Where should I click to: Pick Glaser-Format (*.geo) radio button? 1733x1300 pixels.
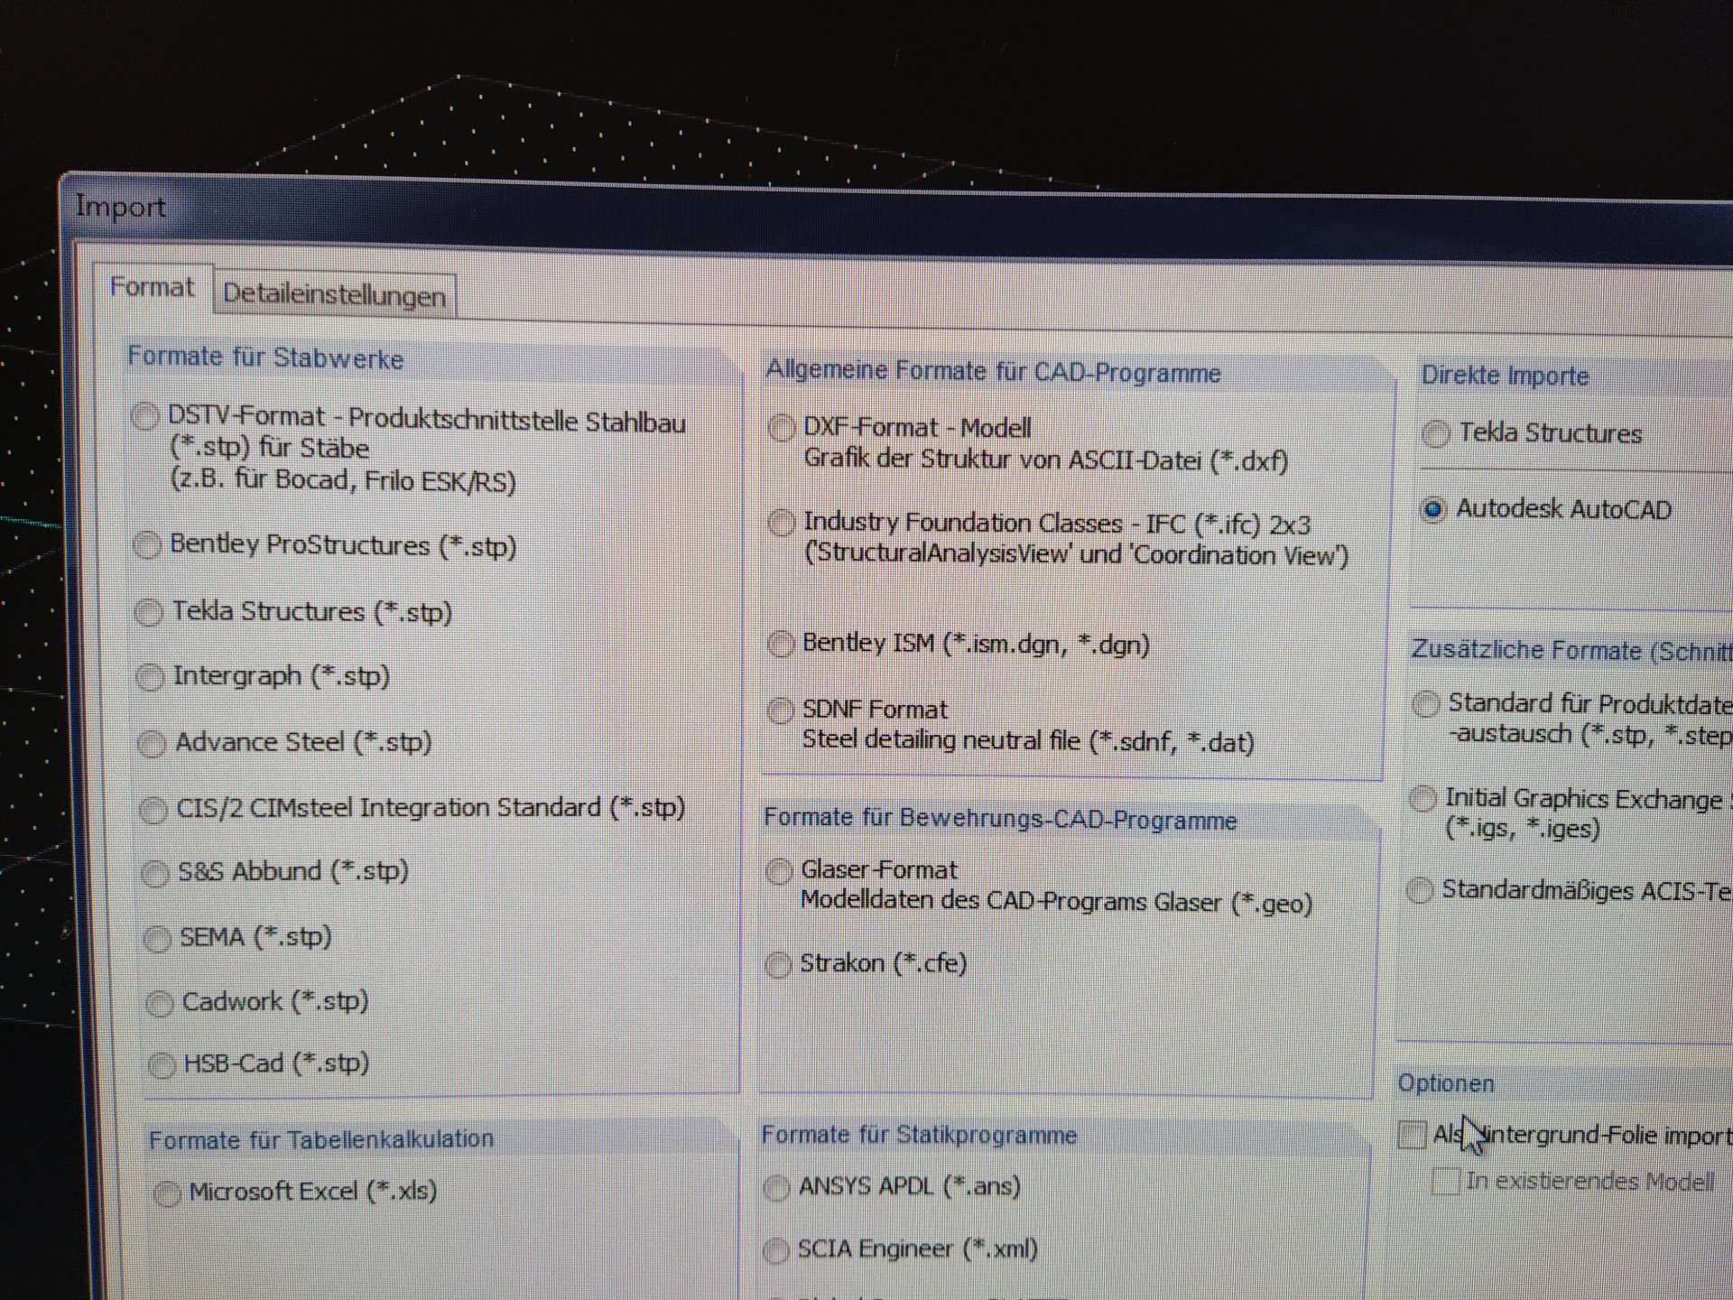778,871
